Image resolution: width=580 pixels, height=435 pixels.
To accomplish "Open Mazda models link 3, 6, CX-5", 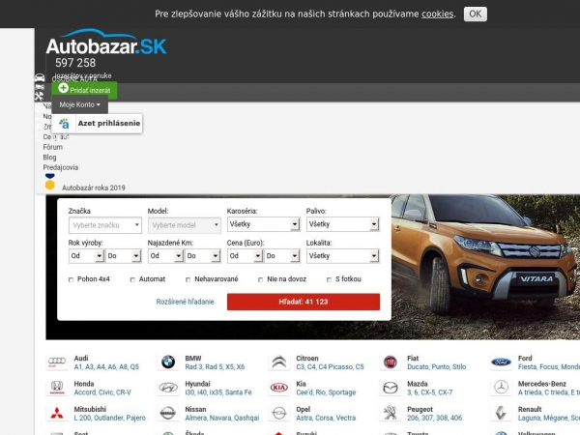I will click(x=429, y=392).
